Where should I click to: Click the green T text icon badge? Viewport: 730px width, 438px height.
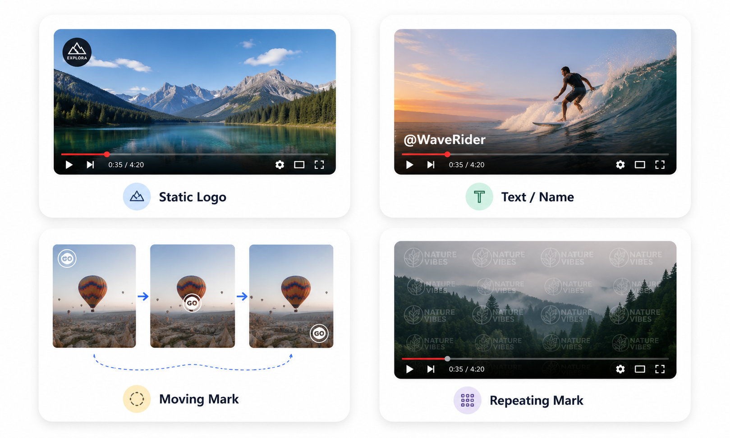point(479,197)
